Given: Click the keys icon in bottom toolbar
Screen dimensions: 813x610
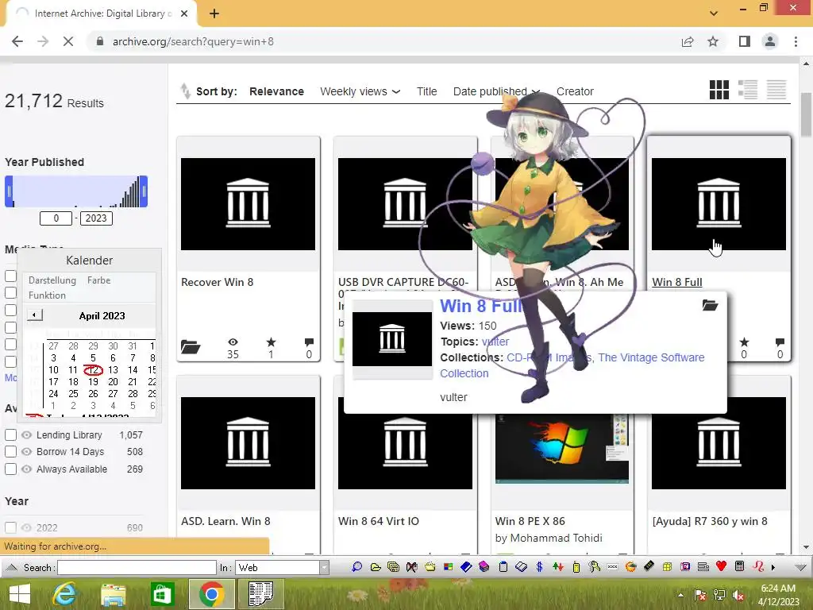Looking at the screenshot, I should pyautogui.click(x=594, y=567).
